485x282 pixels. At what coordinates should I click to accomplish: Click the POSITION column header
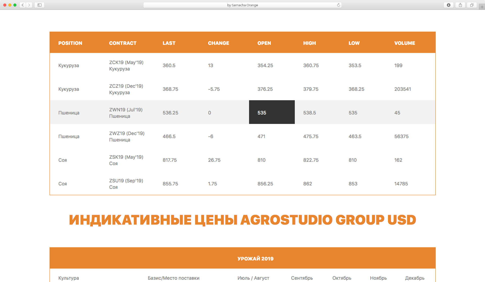point(70,43)
